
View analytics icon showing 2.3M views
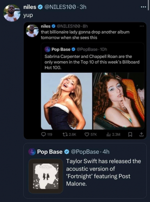(108, 134)
